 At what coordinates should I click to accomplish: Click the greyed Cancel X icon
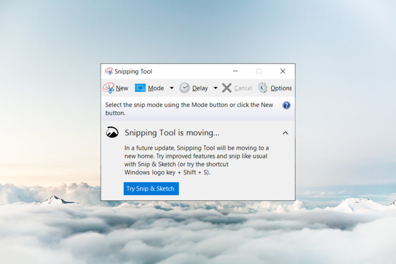[x=227, y=88]
